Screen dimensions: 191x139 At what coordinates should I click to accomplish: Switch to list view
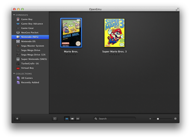(78, 119)
